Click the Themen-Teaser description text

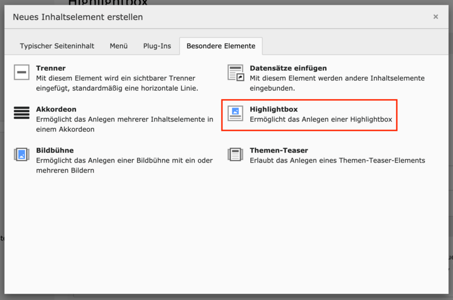(337, 160)
